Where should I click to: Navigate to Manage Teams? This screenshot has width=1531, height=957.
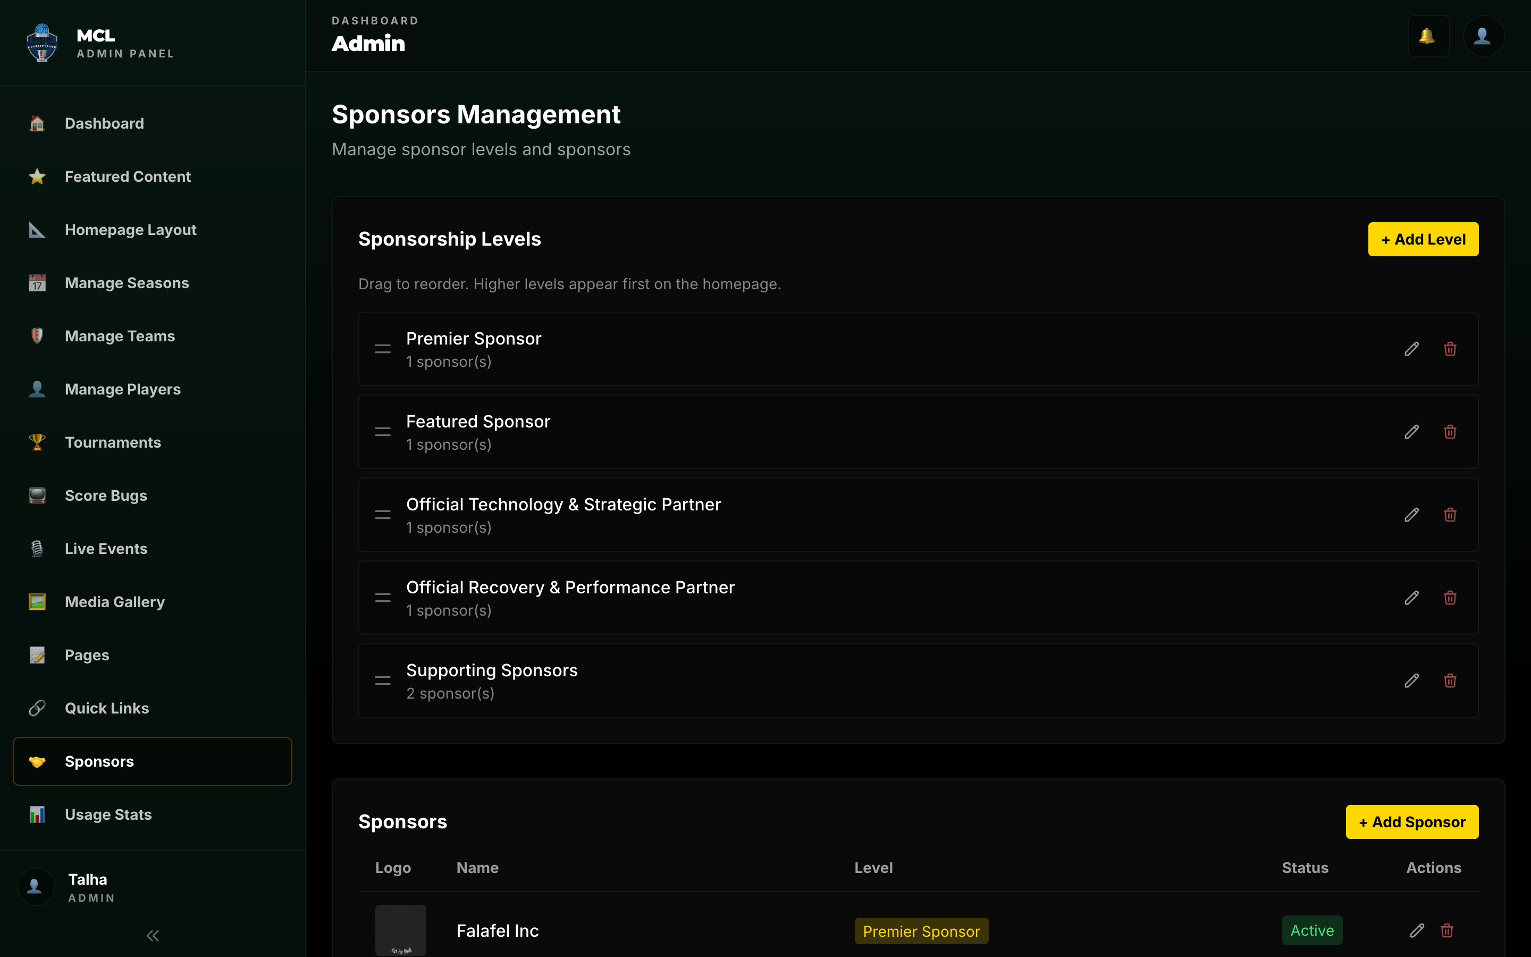point(120,336)
